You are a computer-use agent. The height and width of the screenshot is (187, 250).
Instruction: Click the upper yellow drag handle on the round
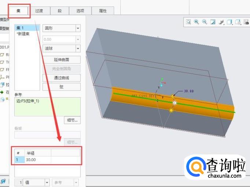click(x=173, y=96)
